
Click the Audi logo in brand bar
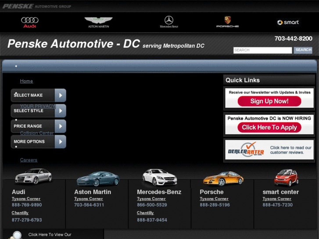tap(30, 22)
